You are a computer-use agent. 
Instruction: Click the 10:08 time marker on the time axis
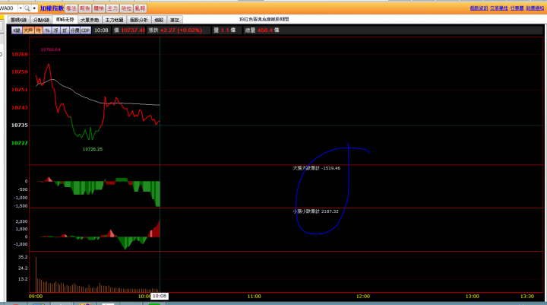160,297
